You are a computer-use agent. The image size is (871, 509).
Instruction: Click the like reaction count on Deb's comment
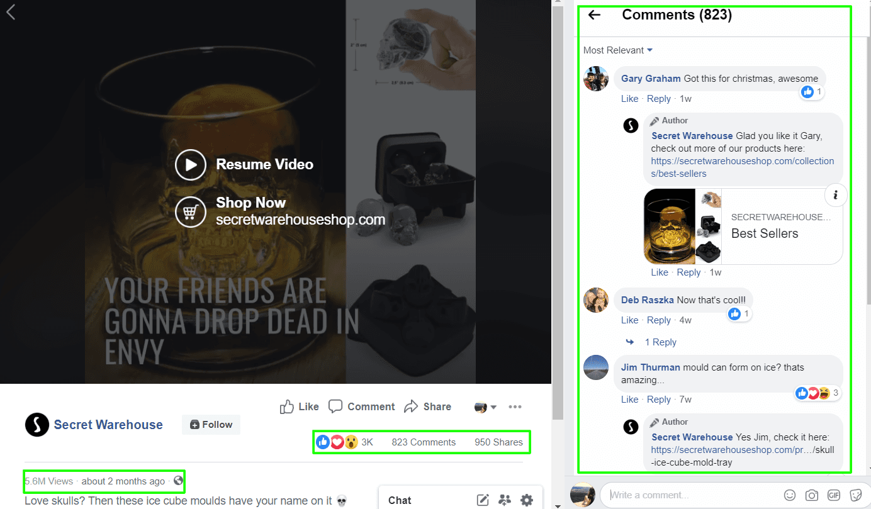coord(739,313)
